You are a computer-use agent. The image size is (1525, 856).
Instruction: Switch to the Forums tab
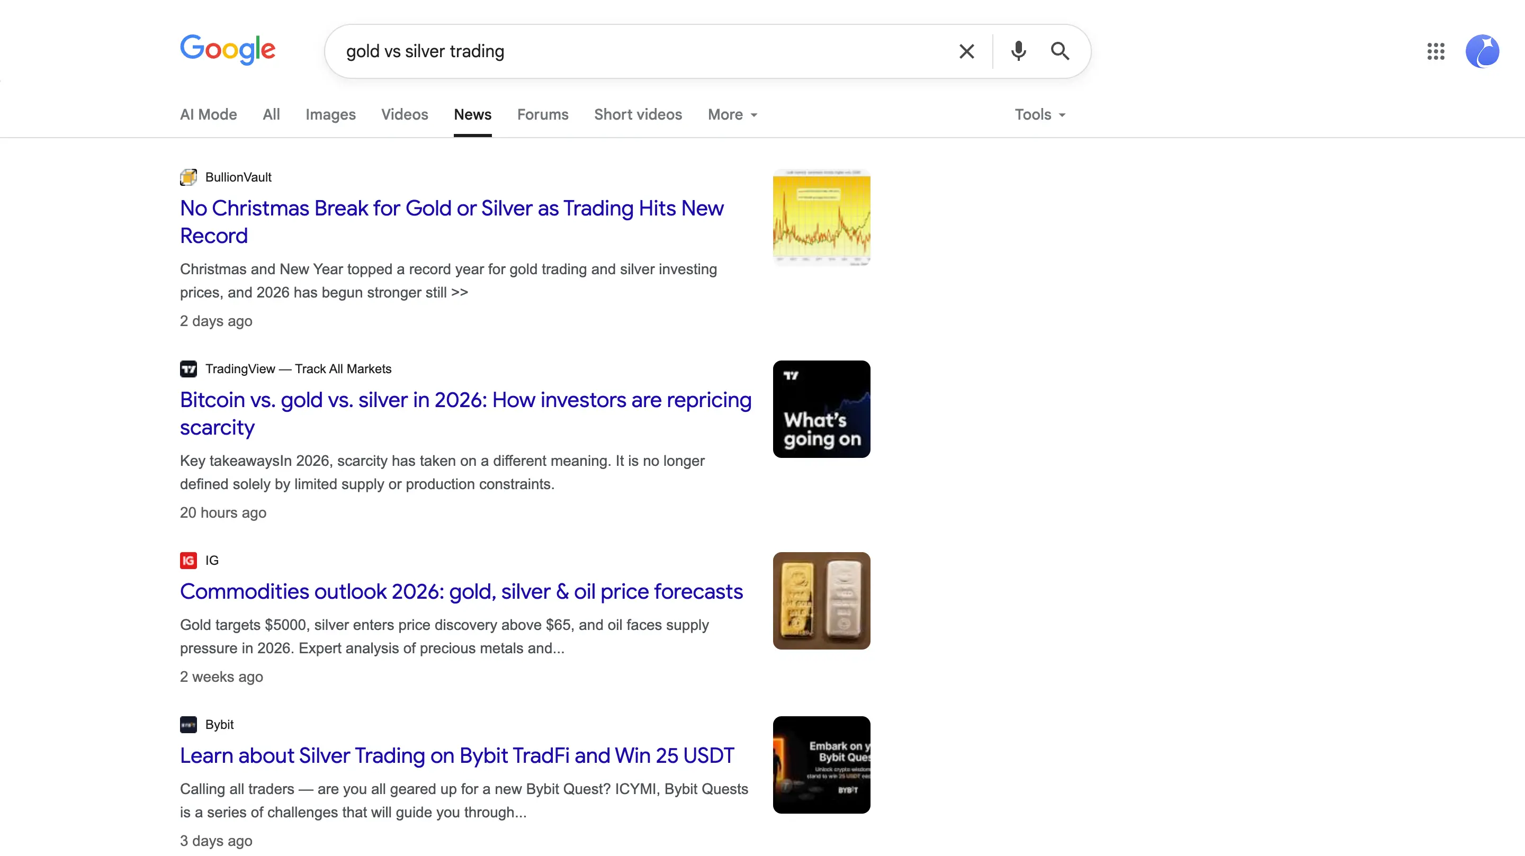(x=542, y=115)
